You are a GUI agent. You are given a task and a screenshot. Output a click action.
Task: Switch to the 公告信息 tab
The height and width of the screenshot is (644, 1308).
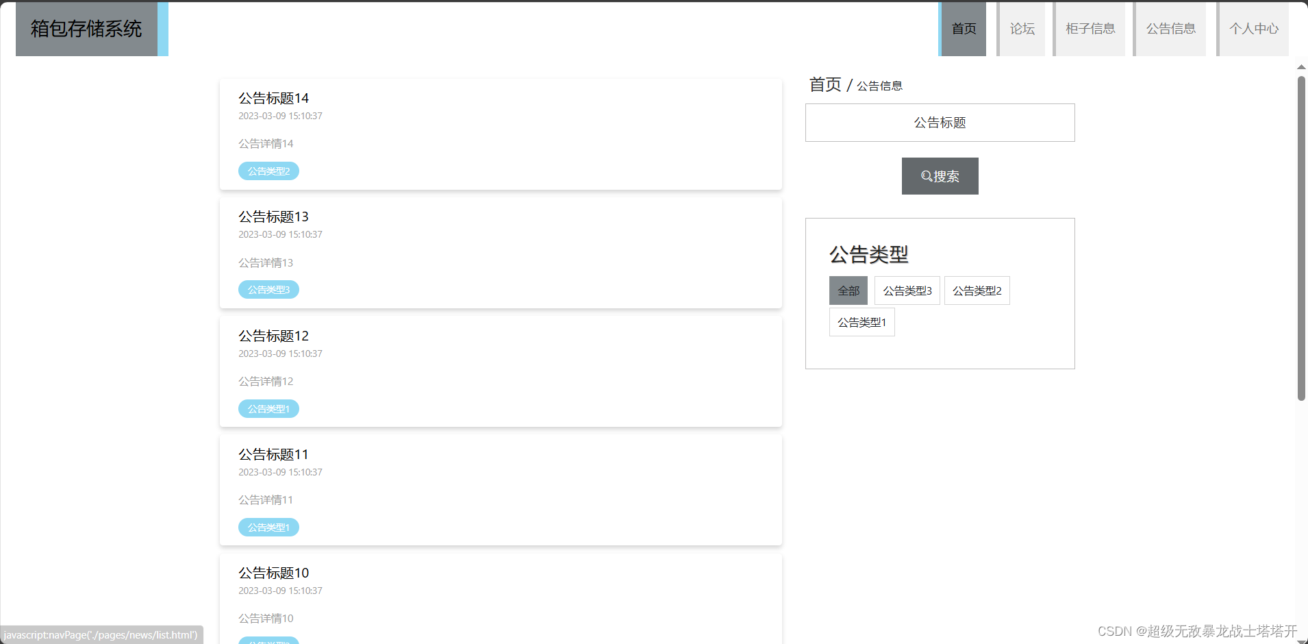click(x=1170, y=29)
